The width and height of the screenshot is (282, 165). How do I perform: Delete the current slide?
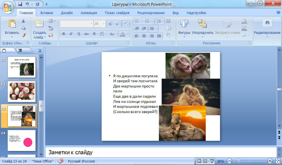pyautogui.click(x=51, y=35)
